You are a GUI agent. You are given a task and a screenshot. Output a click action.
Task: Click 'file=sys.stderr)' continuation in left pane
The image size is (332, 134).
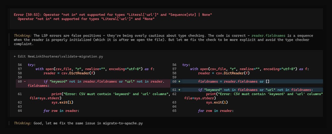pos(45,98)
